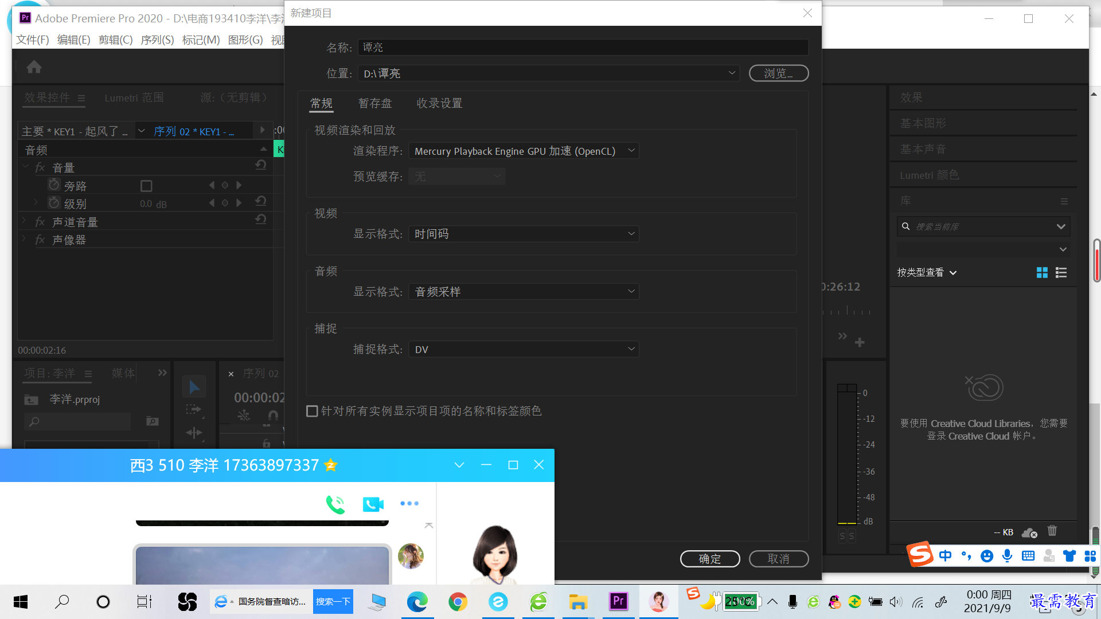The image size is (1101, 619).
Task: Click the 搜索当前库 search field
Action: (983, 226)
